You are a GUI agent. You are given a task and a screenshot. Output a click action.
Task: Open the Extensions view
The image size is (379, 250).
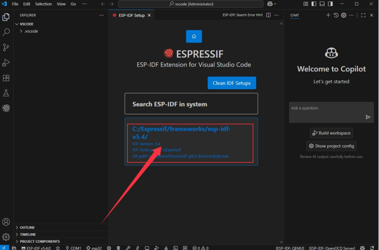(6, 78)
